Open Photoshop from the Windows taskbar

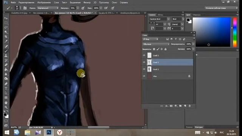click(49, 132)
